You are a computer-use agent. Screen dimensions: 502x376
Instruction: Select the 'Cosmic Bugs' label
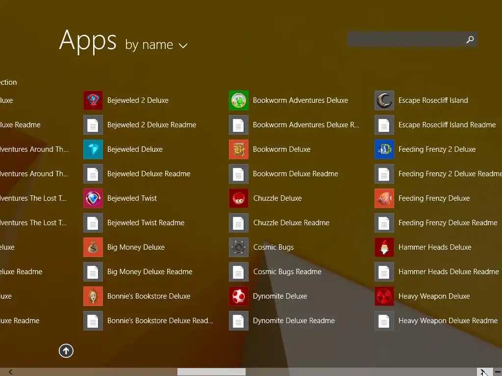pos(274,247)
